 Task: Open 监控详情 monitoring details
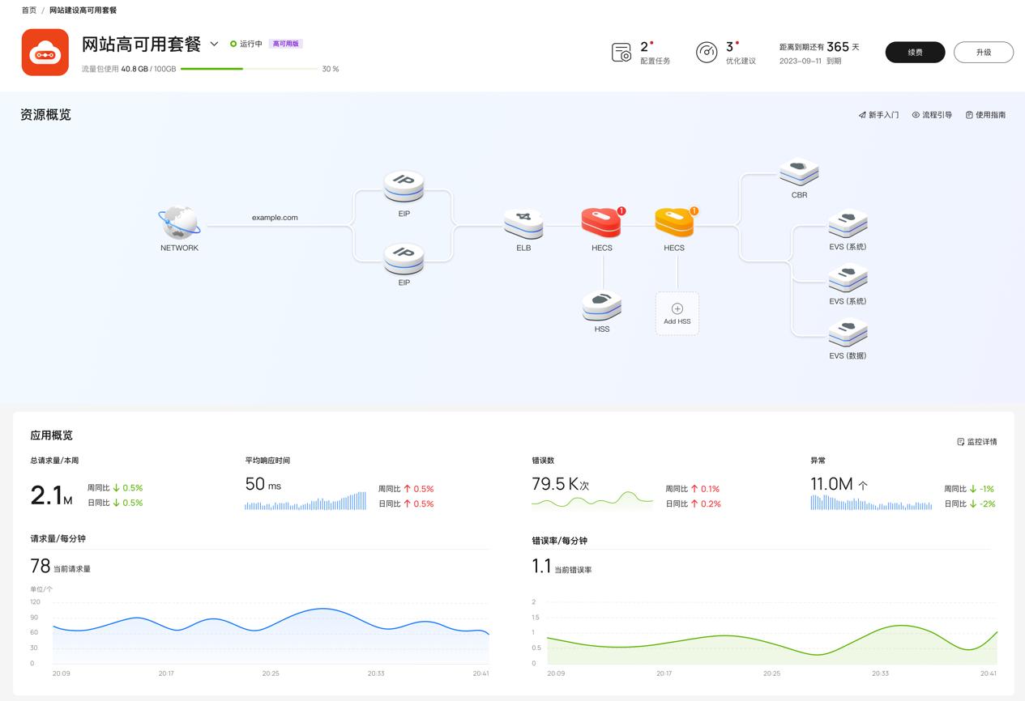pyautogui.click(x=979, y=441)
